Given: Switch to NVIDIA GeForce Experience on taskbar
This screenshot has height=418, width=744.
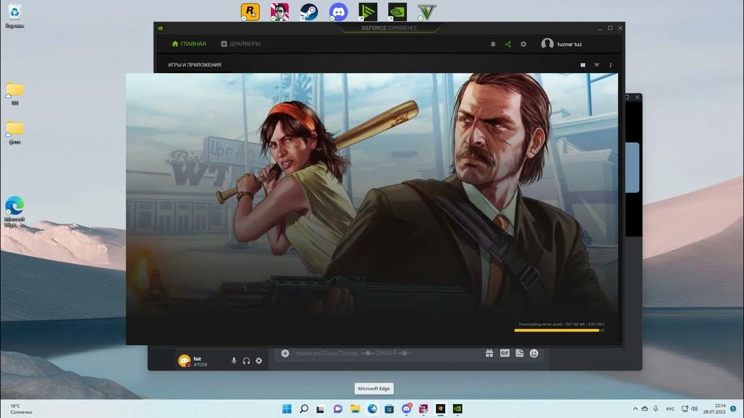Looking at the screenshot, I should click(457, 409).
